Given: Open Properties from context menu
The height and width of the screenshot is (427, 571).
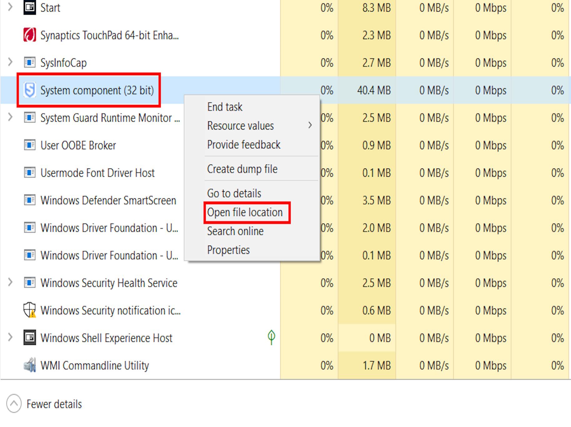Looking at the screenshot, I should [x=229, y=250].
